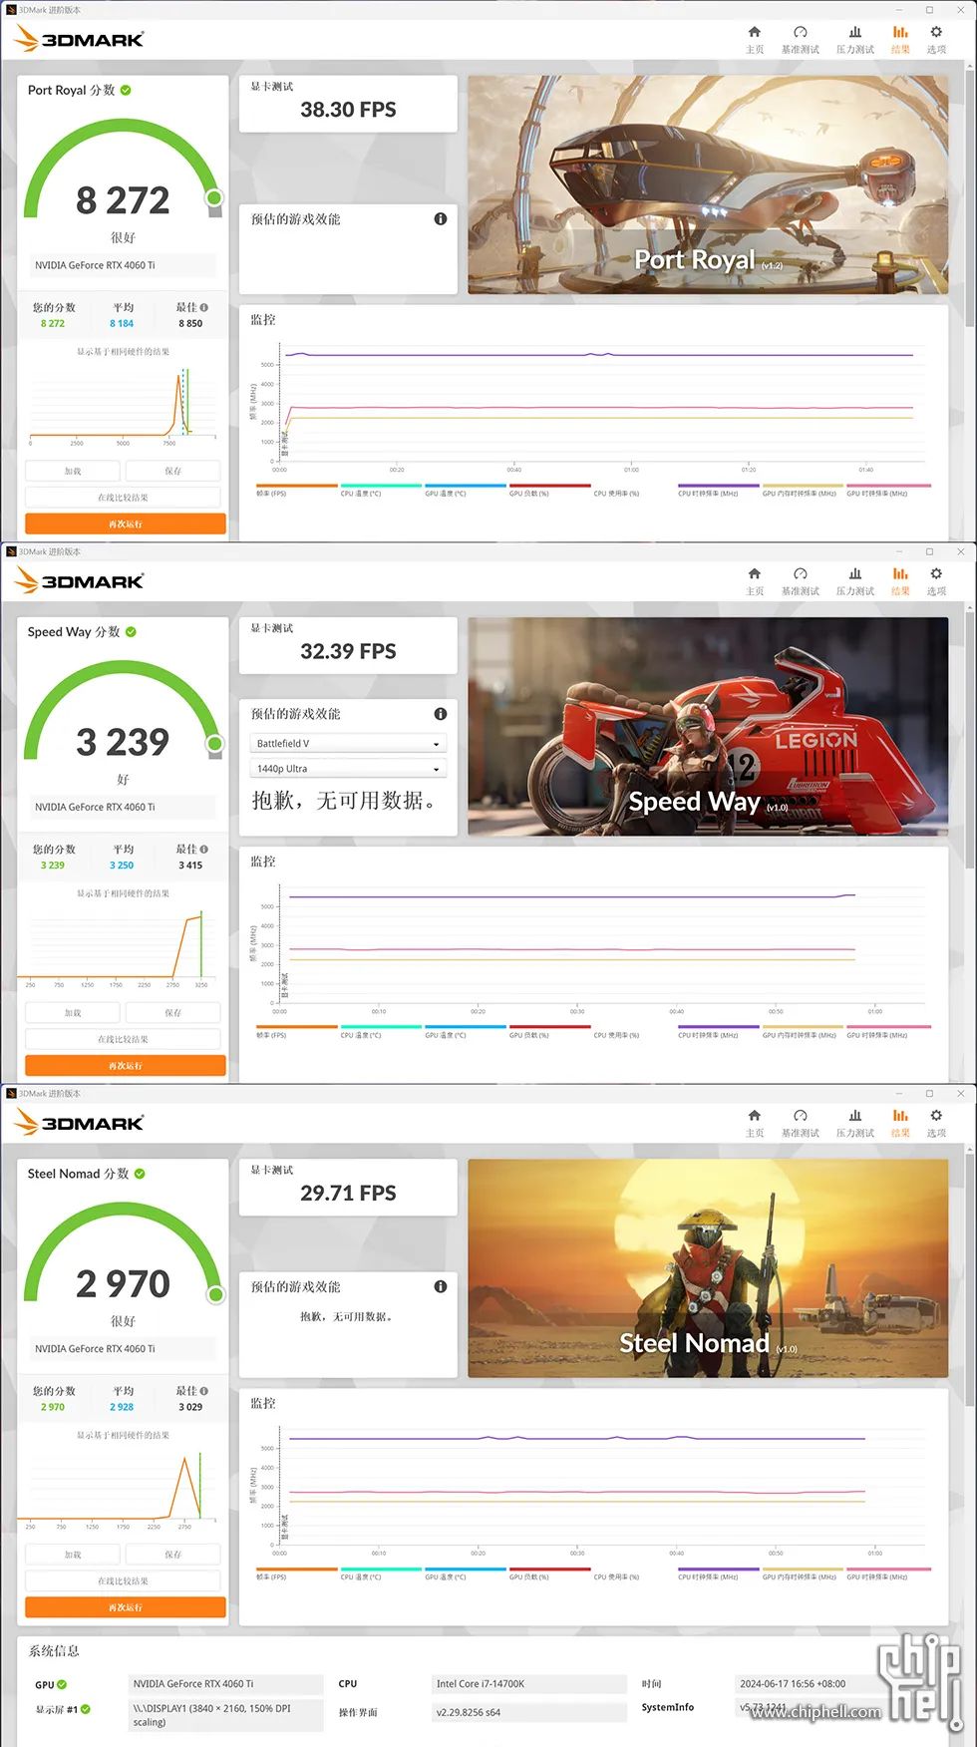Expand the Battlefield V game dropdown
Screen dimensions: 977x1747
coord(347,743)
